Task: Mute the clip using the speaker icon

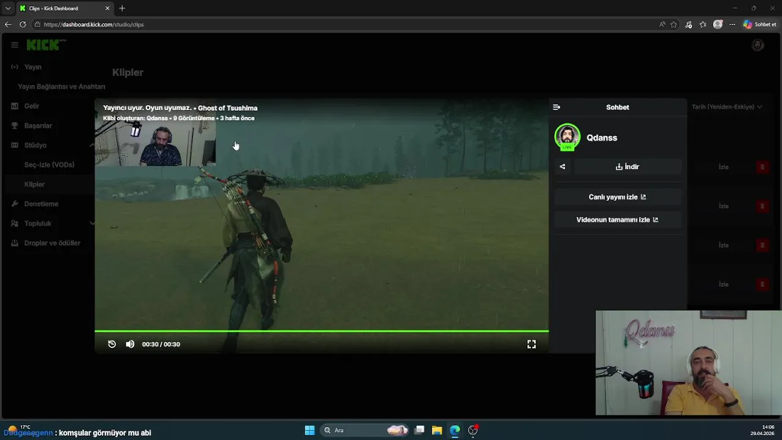Action: 130,344
